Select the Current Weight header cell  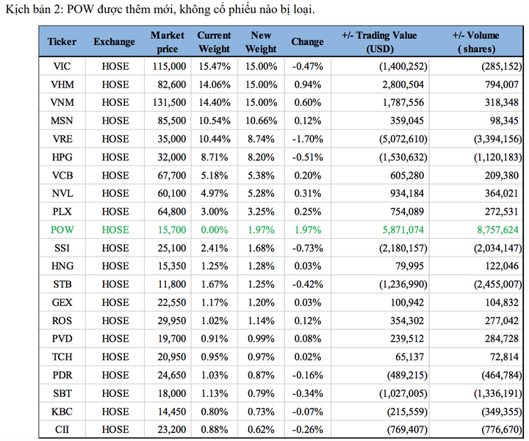214,42
